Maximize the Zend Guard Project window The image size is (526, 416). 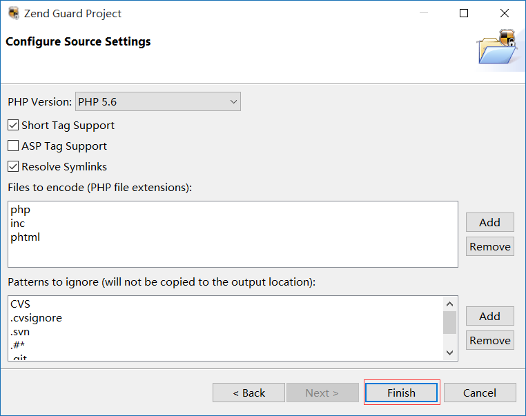tap(464, 13)
